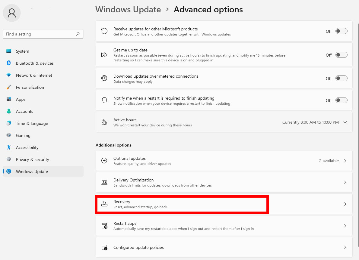Toggle Receive updates for other Microsoft products
This screenshot has height=260, width=359.
(342, 31)
